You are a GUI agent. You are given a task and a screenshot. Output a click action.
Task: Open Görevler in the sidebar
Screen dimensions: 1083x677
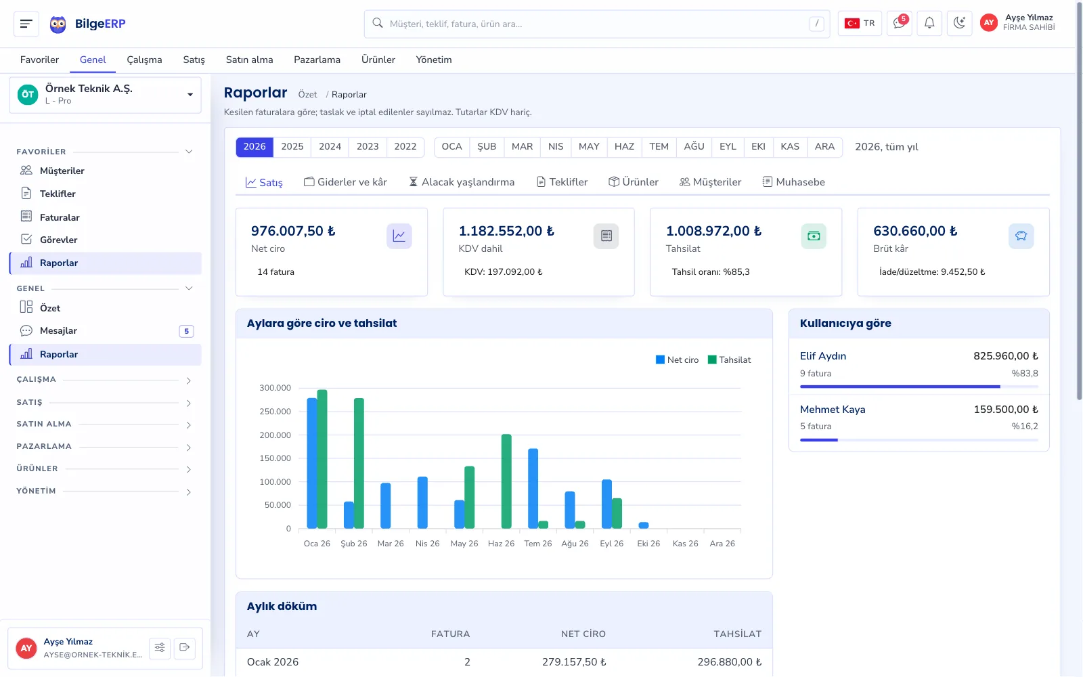click(106, 240)
